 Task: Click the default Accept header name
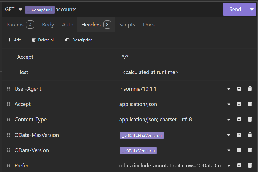point(25,57)
